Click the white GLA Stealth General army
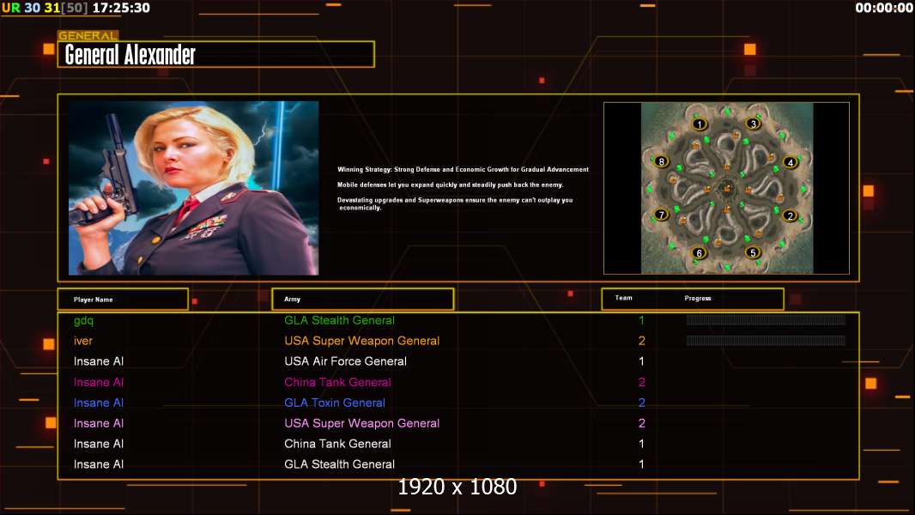The height and width of the screenshot is (515, 915). point(339,464)
